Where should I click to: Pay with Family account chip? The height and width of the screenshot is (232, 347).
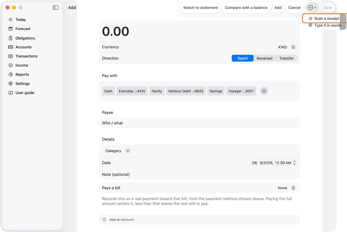[157, 91]
